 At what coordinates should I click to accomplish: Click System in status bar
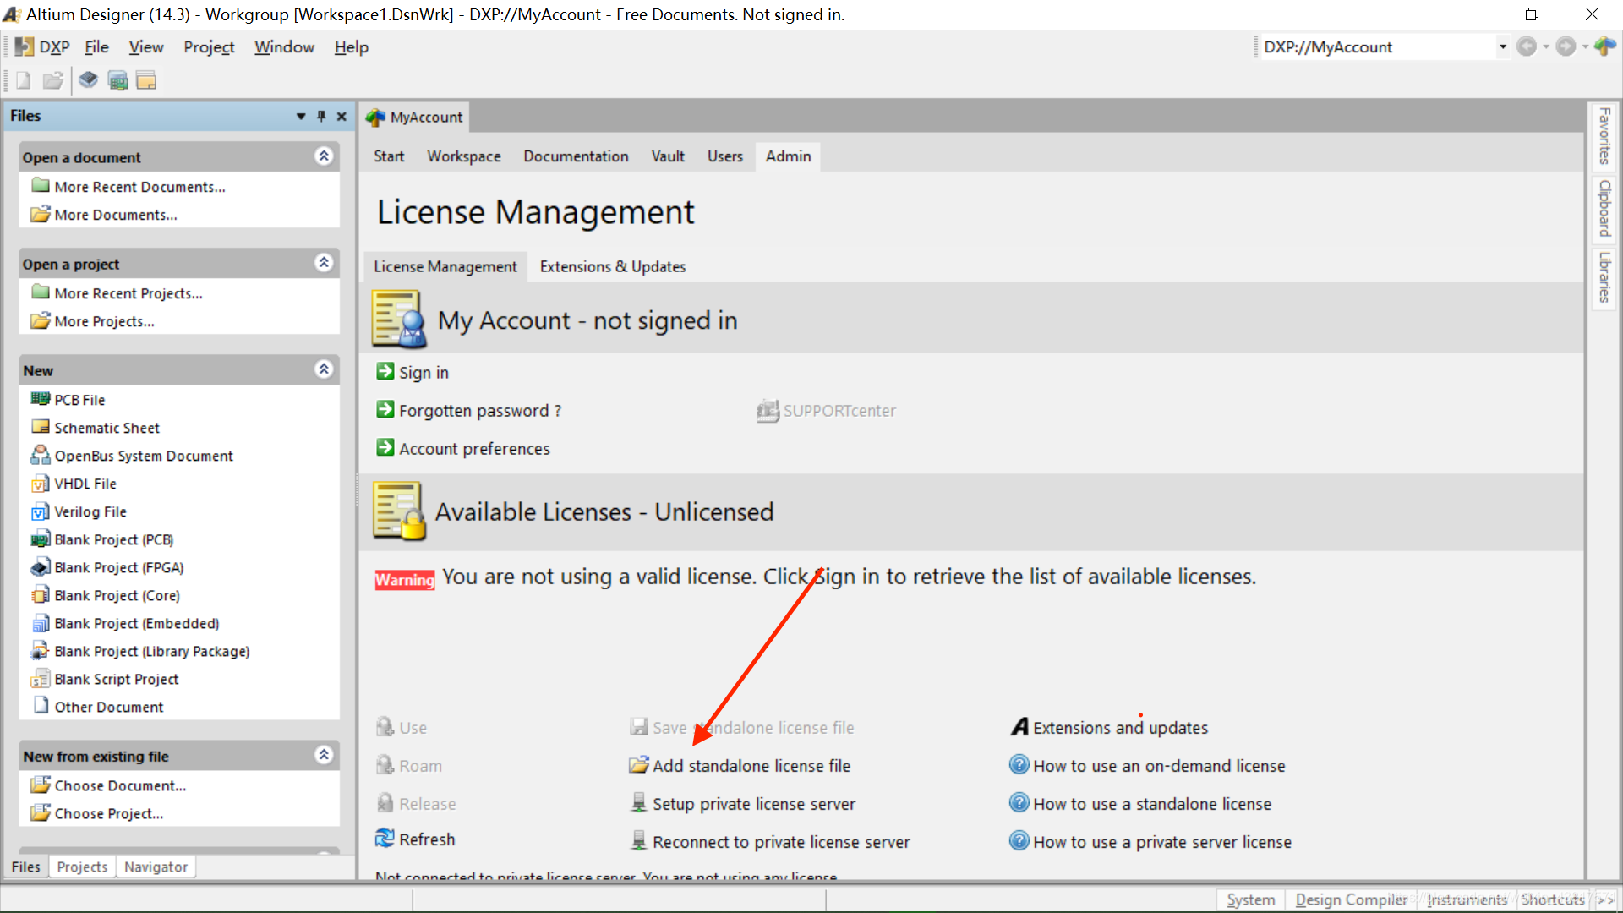point(1250,899)
